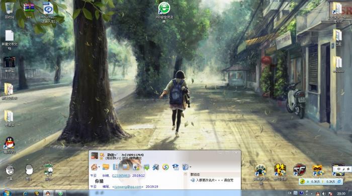Viewport: 352px width, 196px height.
Task: Click the chat message scrollbar up arrow
Action: (185, 174)
